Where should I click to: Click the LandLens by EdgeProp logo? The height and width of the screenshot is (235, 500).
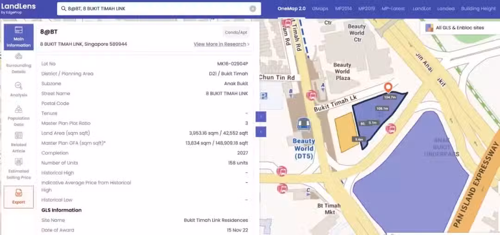19,9
